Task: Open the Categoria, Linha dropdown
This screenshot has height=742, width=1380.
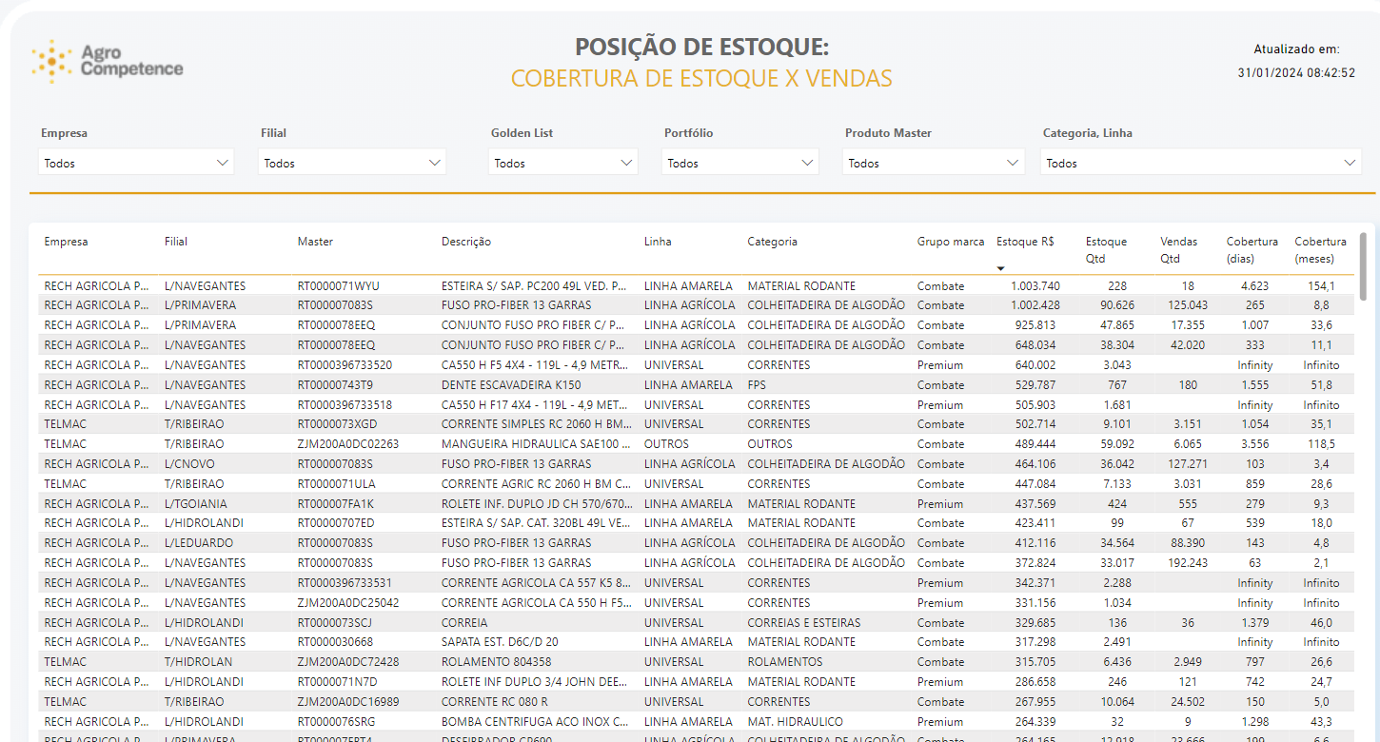Action: 1201,163
